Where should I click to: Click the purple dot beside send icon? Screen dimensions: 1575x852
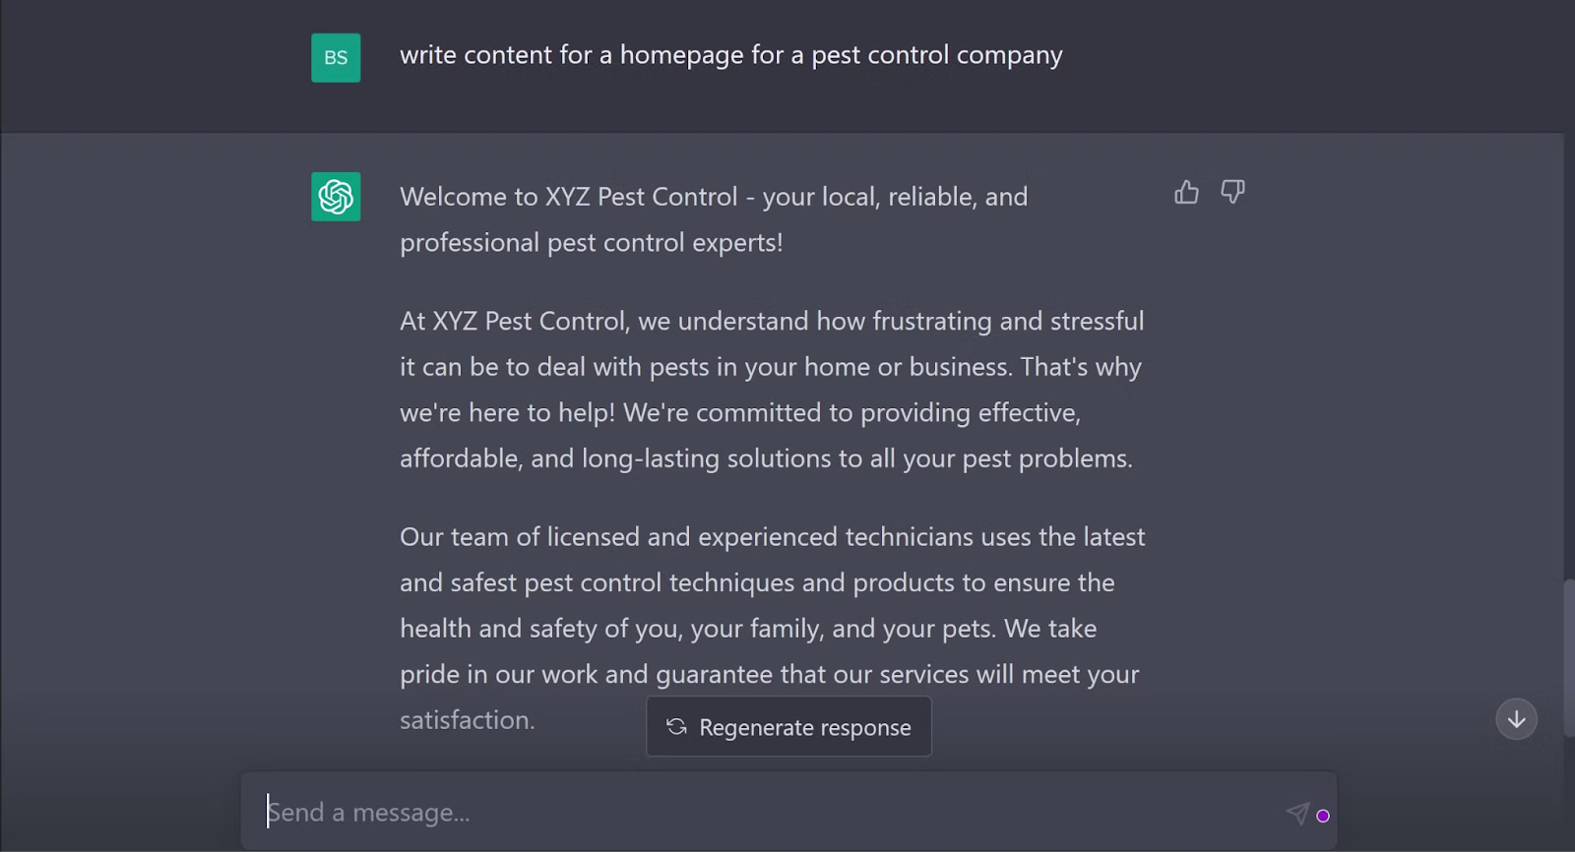click(x=1323, y=816)
